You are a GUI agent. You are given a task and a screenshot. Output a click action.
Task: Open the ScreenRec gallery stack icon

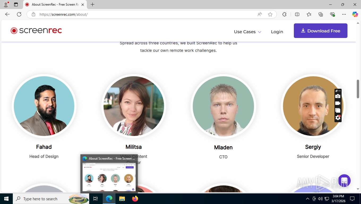point(338,110)
